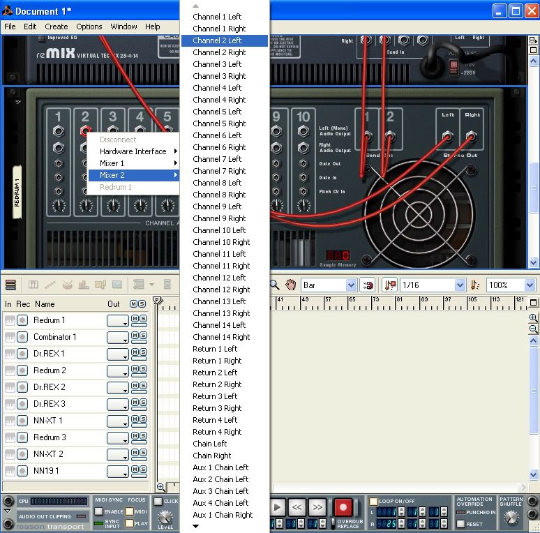This screenshot has width=540, height=533.
Task: Arm record for Redrum 1 track
Action: click(x=22, y=320)
